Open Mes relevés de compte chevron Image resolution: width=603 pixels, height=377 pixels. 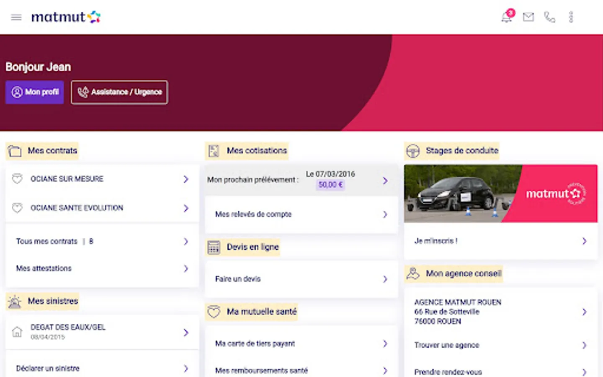pyautogui.click(x=385, y=214)
